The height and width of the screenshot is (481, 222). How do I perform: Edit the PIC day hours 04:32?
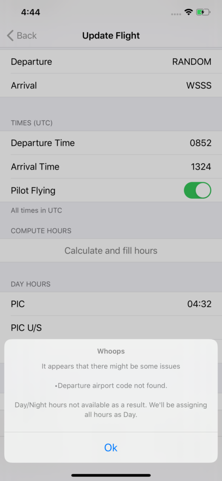(199, 304)
